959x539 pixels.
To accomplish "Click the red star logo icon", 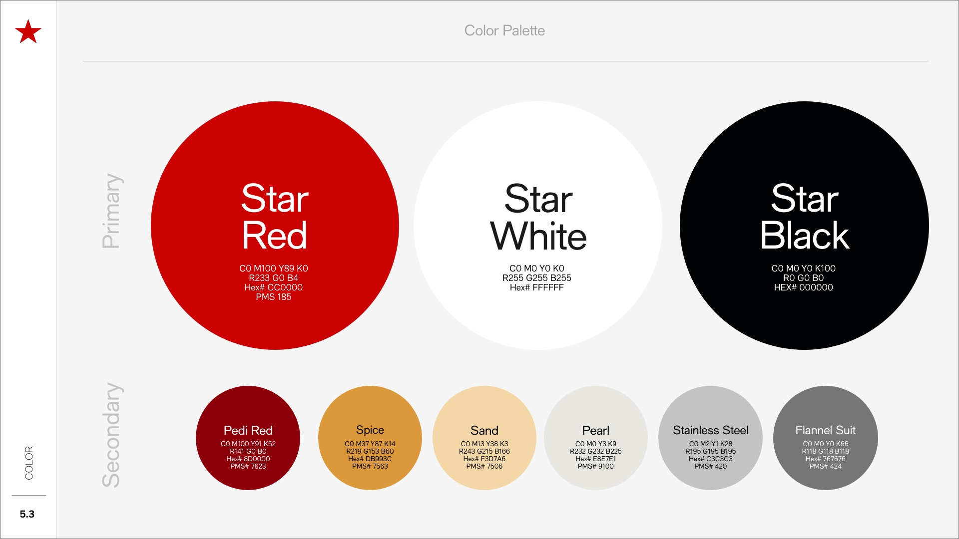I will pos(28,32).
